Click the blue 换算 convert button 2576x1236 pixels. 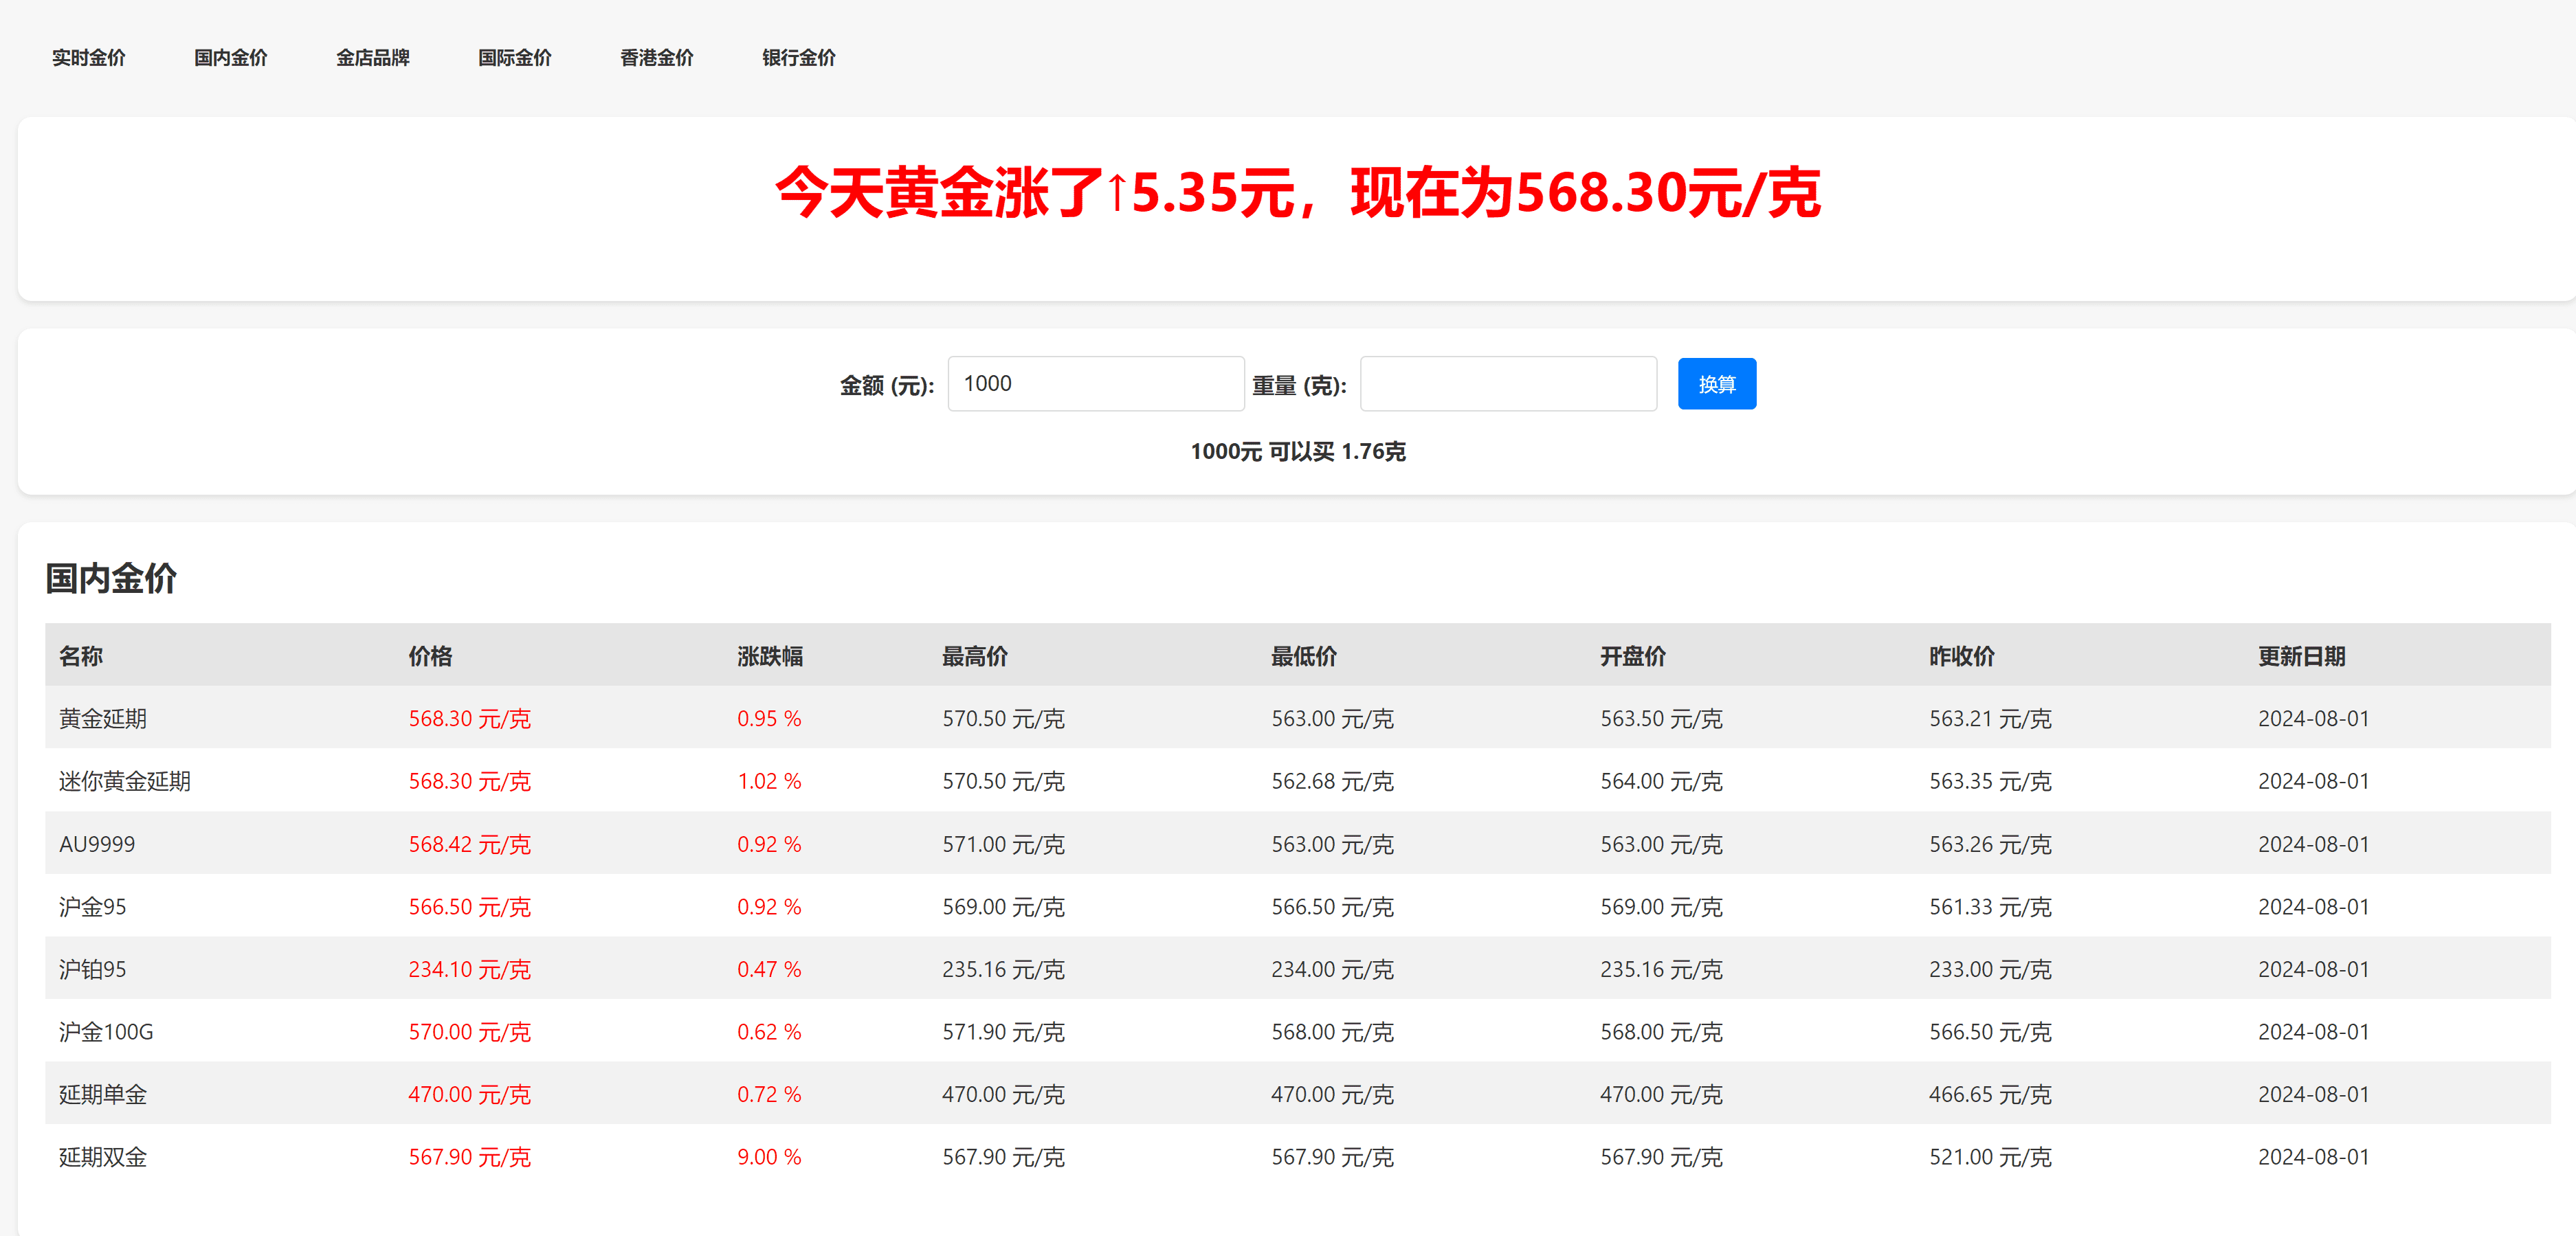pos(1715,384)
